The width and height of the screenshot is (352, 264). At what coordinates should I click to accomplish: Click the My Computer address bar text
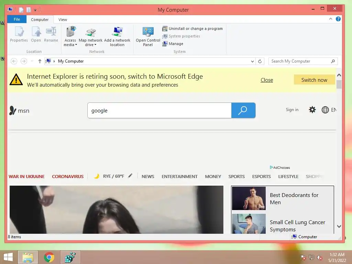pos(71,61)
